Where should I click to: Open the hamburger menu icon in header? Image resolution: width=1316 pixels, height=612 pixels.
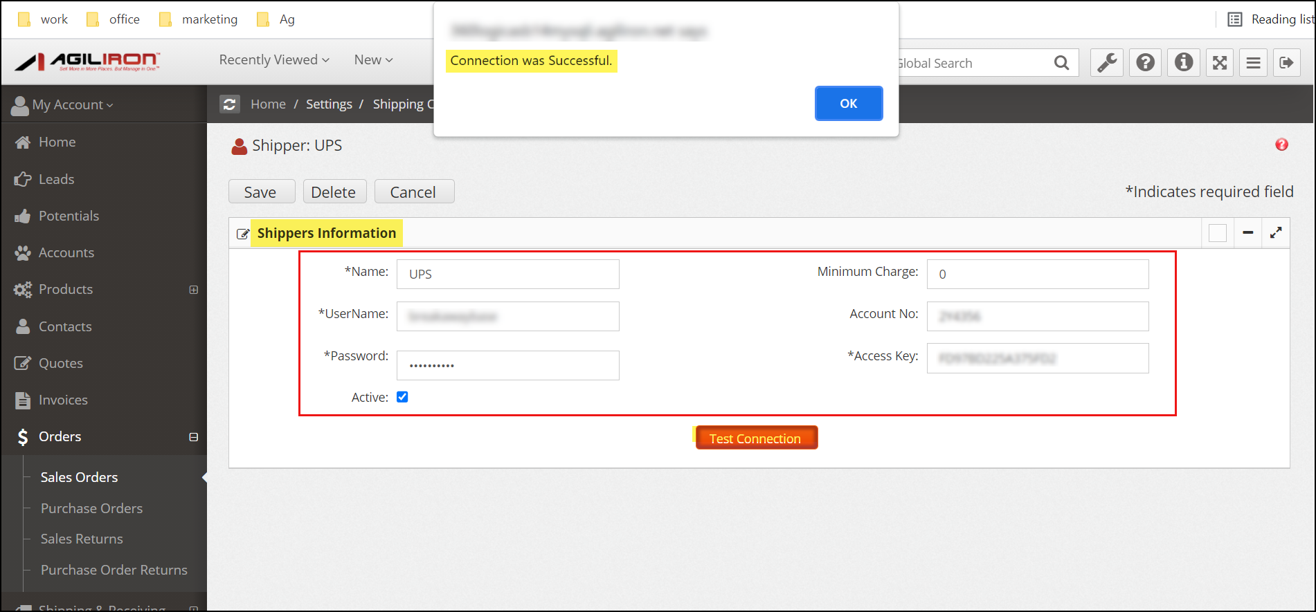coord(1253,63)
